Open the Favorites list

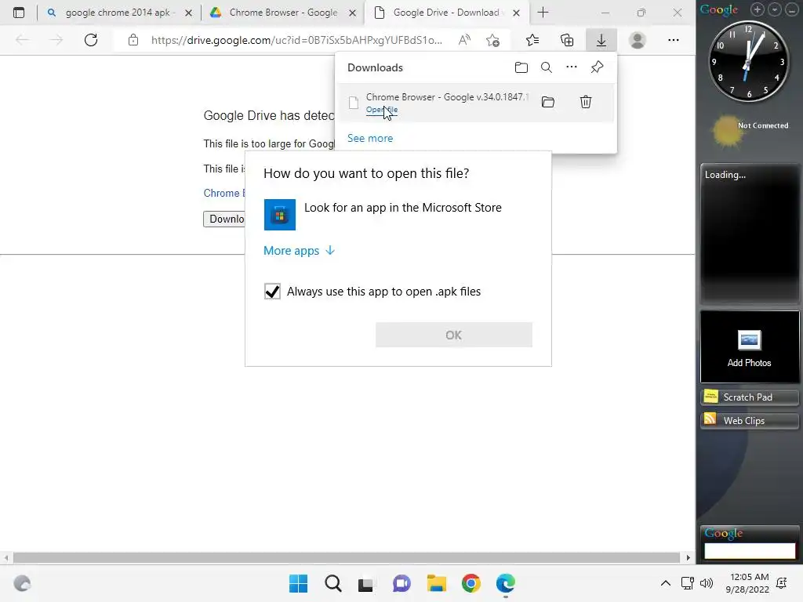tap(532, 40)
